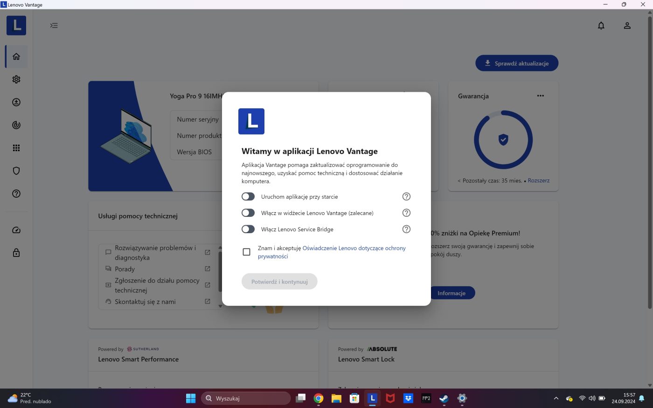Open McAfee from the taskbar
653x408 pixels.
(390, 398)
